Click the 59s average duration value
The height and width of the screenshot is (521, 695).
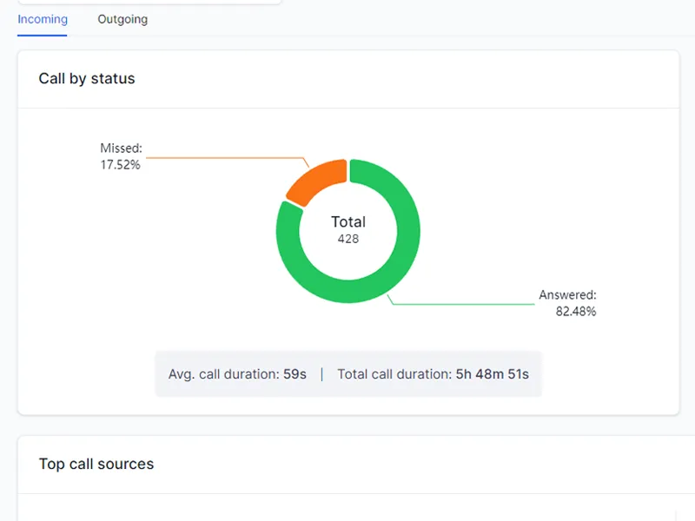click(x=295, y=374)
